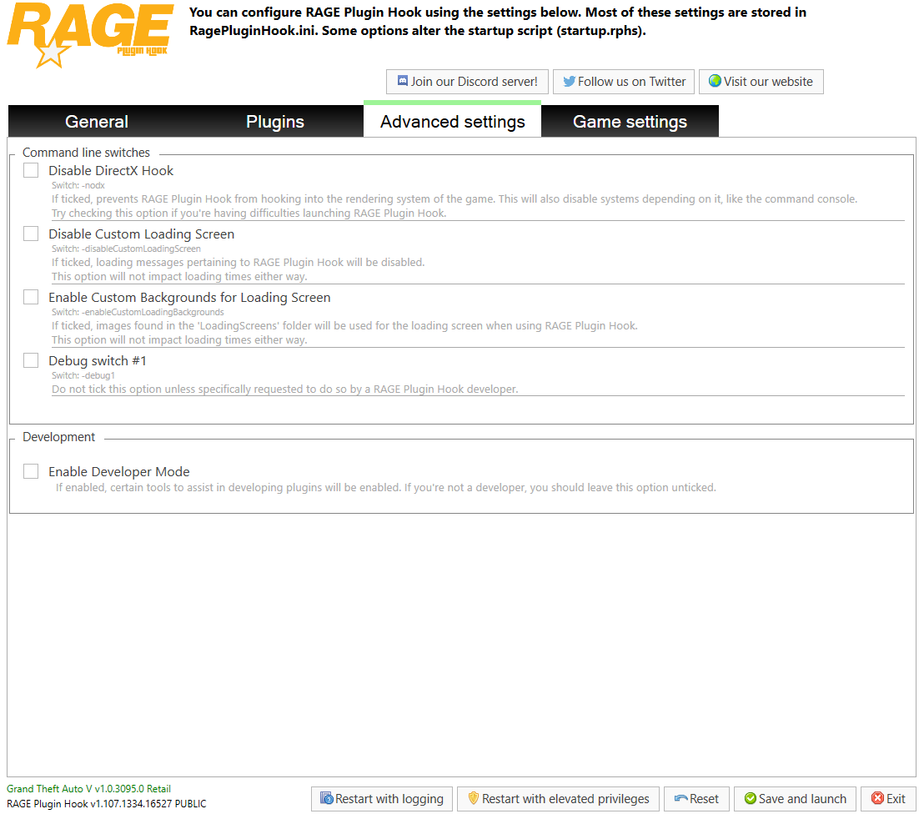Viewport: 924px width, 819px height.
Task: Go to the Game settings tab
Action: pos(630,122)
